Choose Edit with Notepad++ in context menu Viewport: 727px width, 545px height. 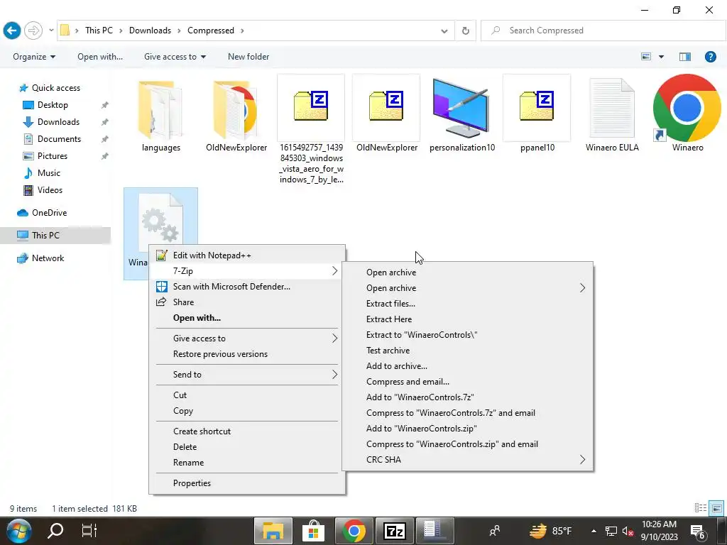click(247, 255)
